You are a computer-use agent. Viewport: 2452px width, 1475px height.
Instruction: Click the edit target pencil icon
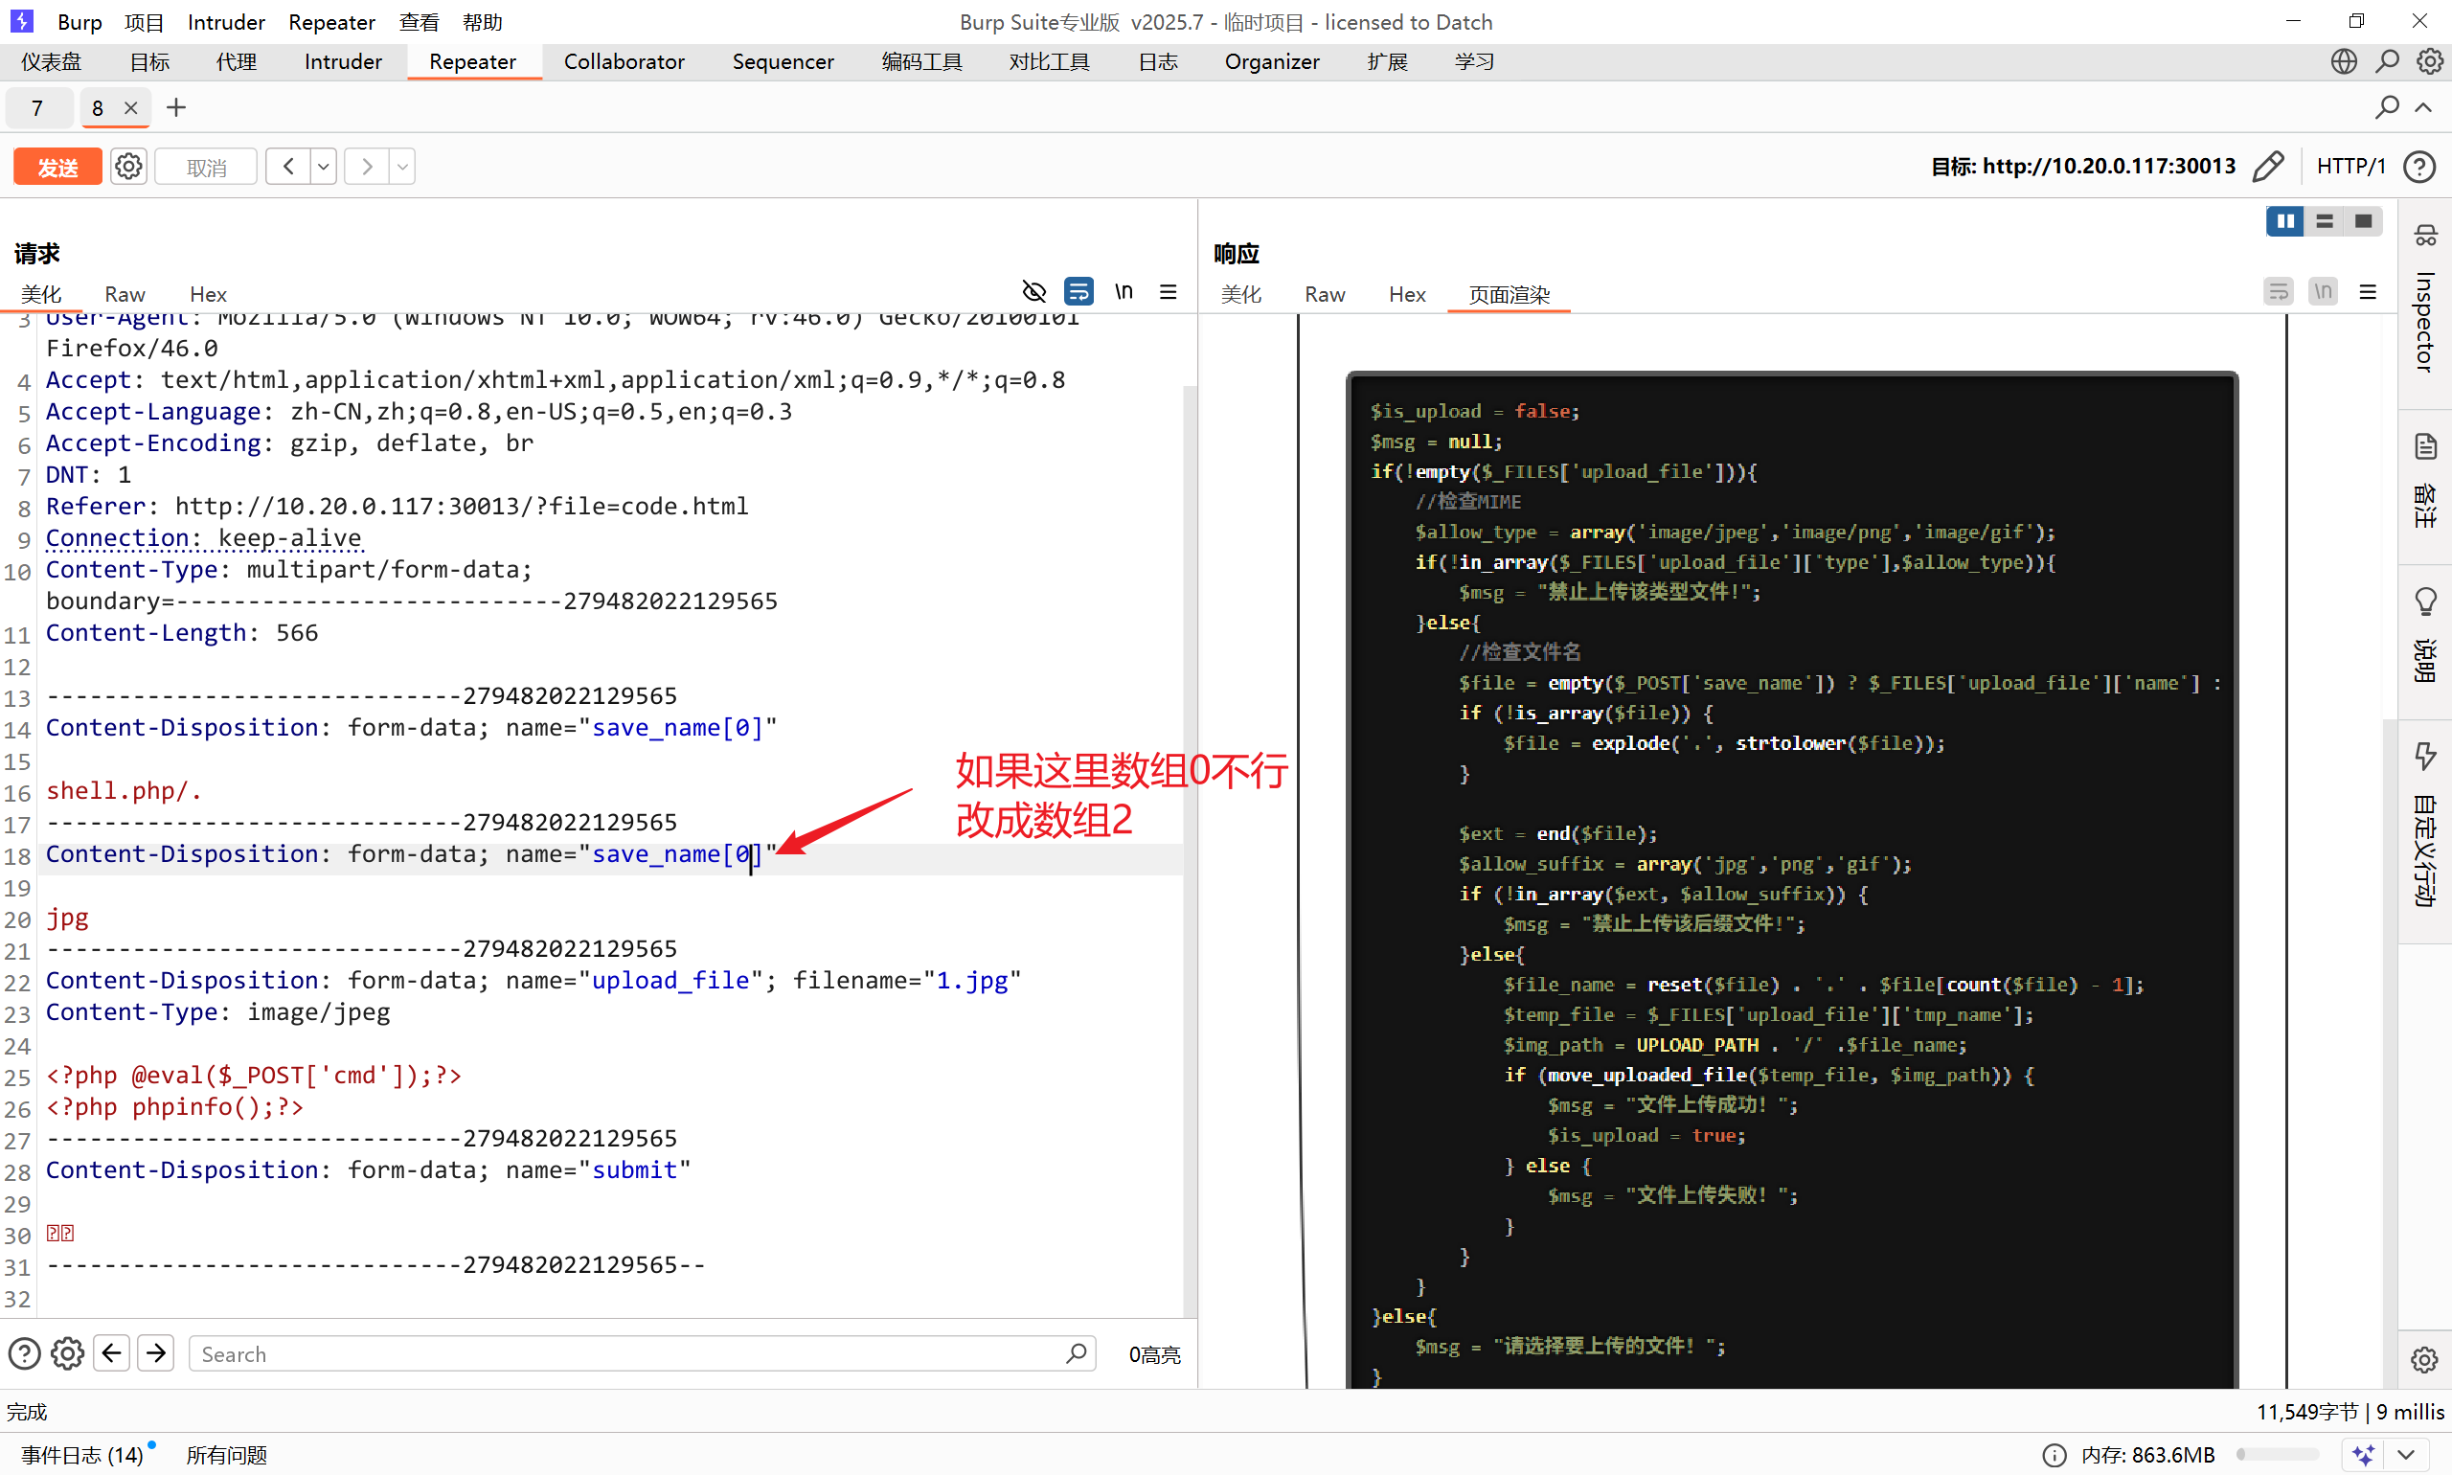2268,167
